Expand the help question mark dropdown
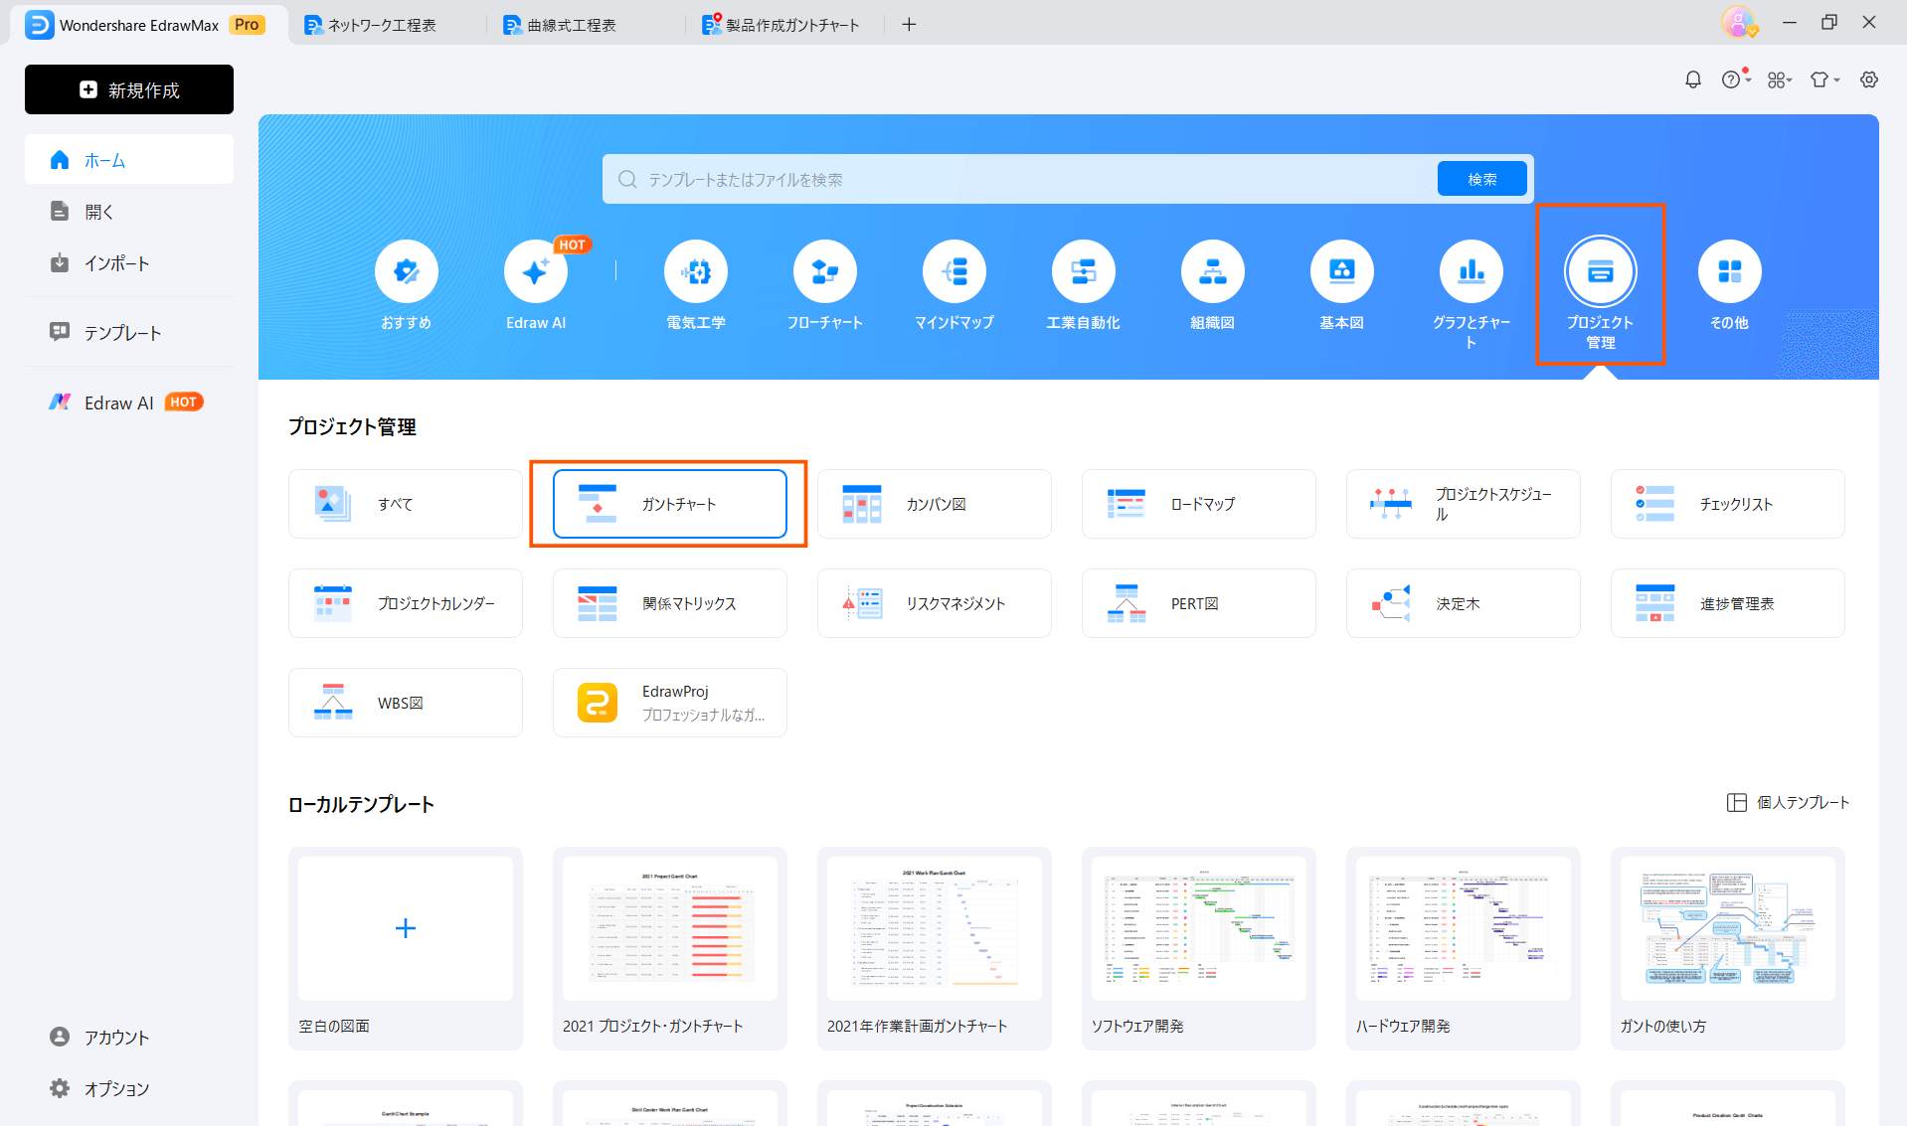This screenshot has width=1907, height=1126. (x=1736, y=80)
